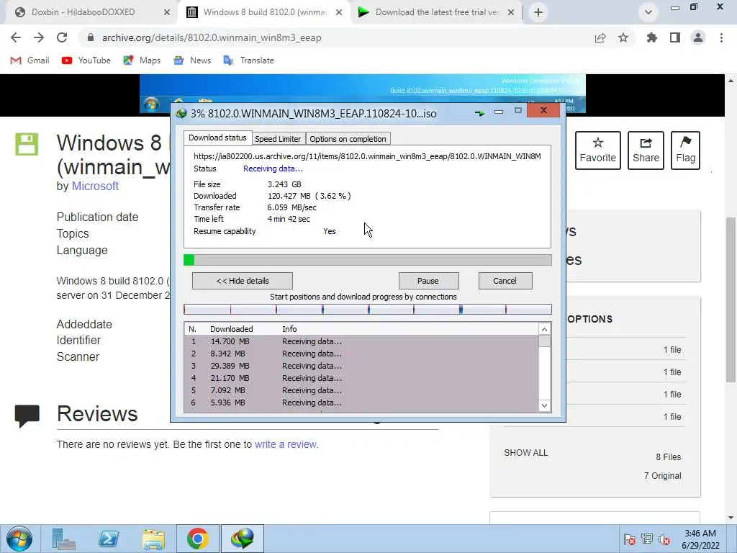Screen dimensions: 737x553
Task: Click the floppy disk software icon
Action: (x=27, y=144)
